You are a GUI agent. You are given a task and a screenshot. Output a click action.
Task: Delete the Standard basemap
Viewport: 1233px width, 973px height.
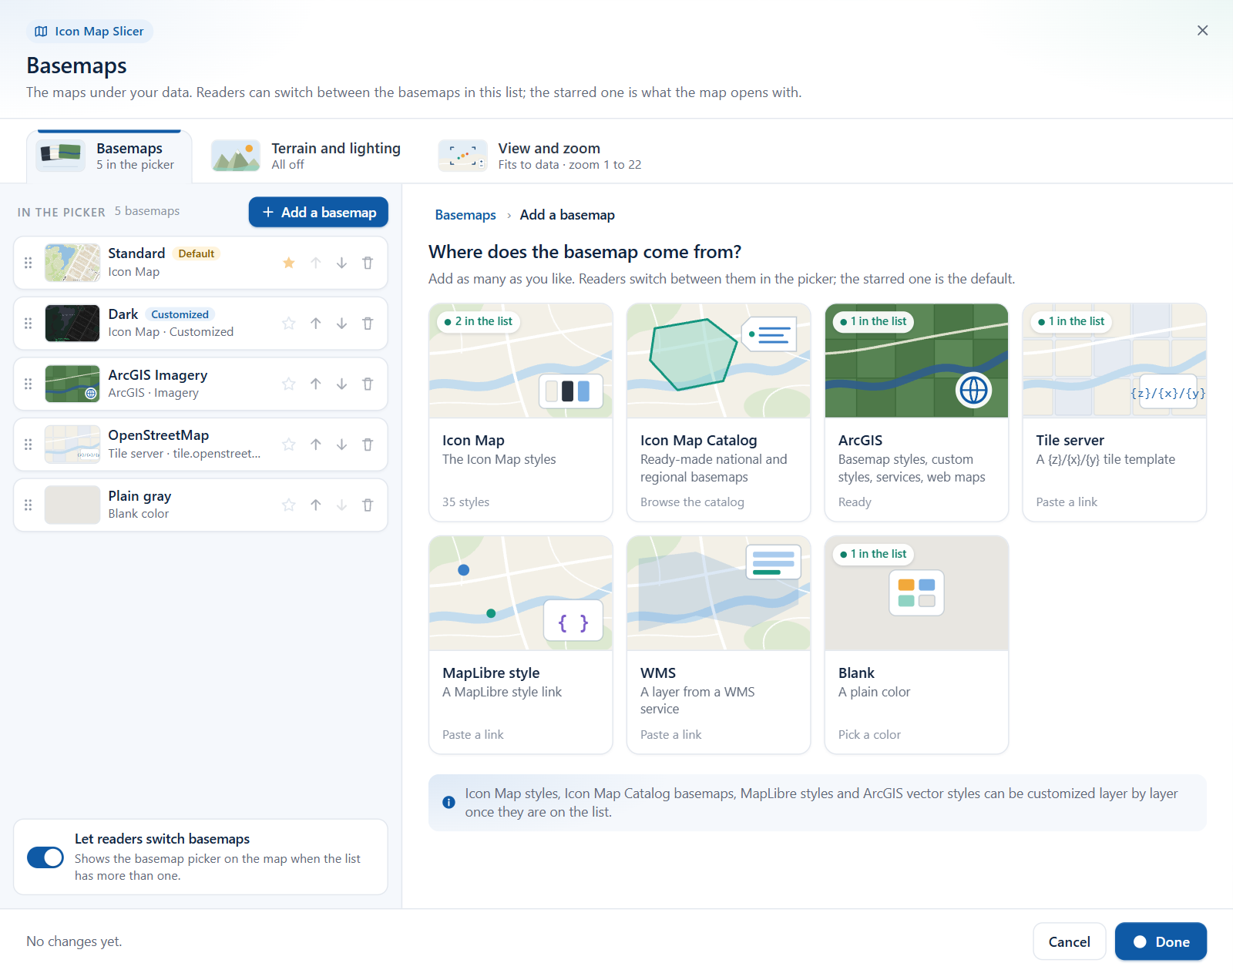click(x=368, y=263)
